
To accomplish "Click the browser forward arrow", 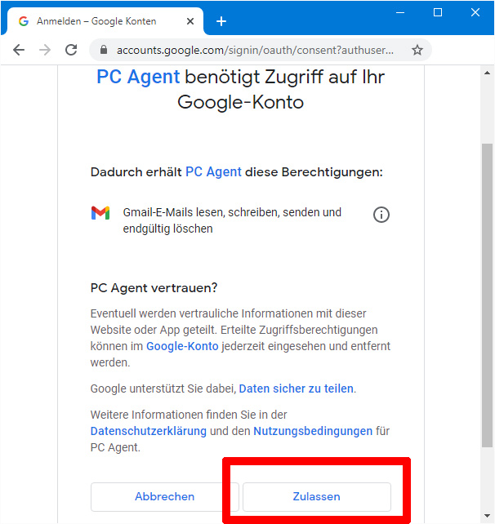I will 45,50.
